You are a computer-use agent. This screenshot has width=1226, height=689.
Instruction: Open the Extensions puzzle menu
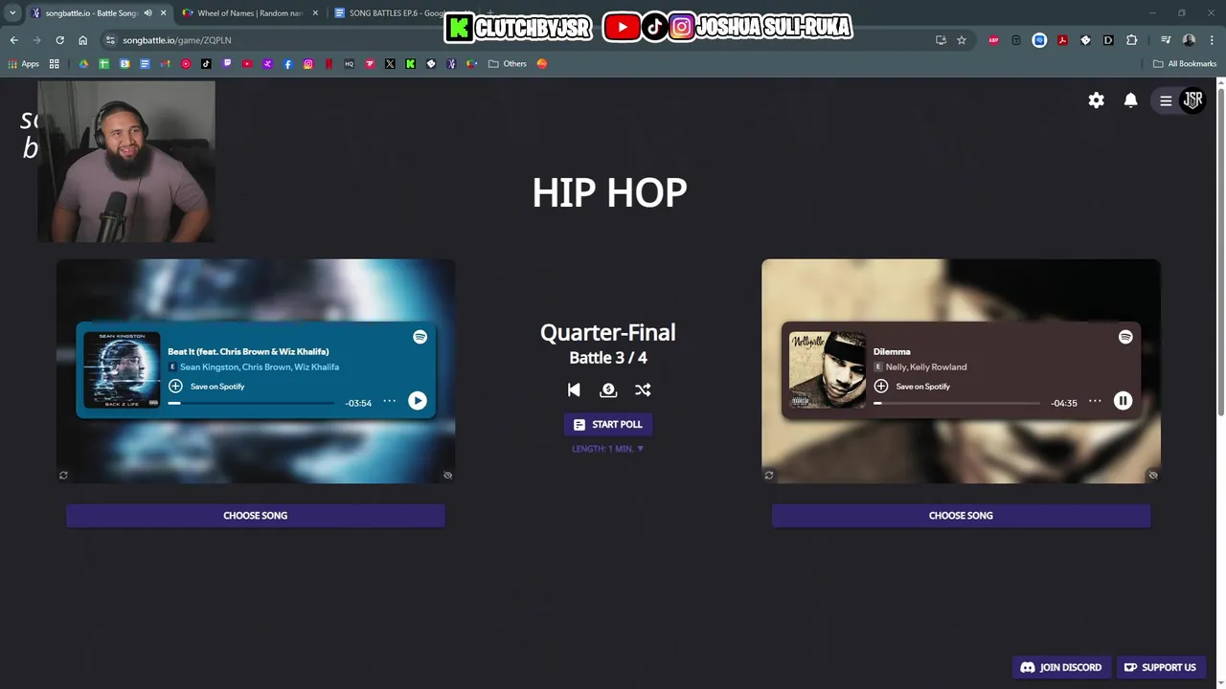1131,40
